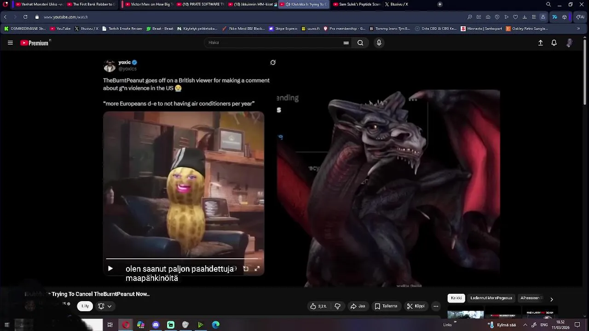Open the browser snapshot camera icon

pos(488,17)
